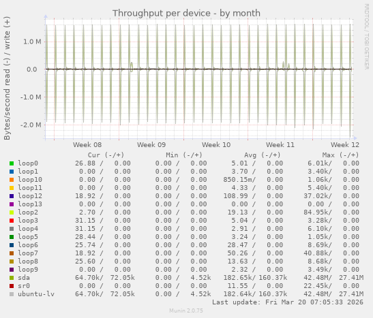Click the loop1 blue legend swatch
This screenshot has height=318, width=373.
(12, 172)
